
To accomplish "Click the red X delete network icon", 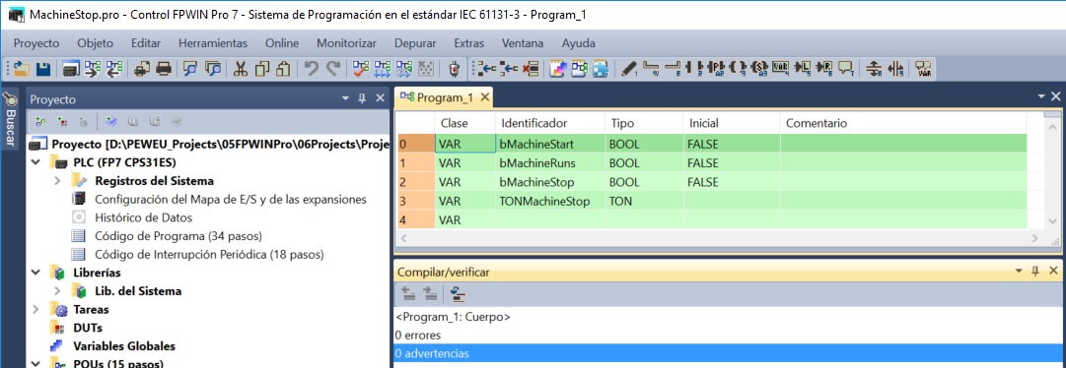I will (532, 68).
